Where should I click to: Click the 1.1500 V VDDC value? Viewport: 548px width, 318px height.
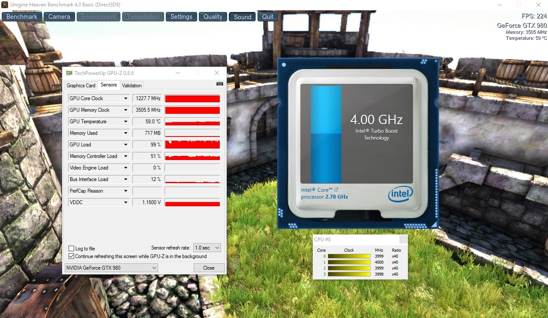[x=147, y=202]
